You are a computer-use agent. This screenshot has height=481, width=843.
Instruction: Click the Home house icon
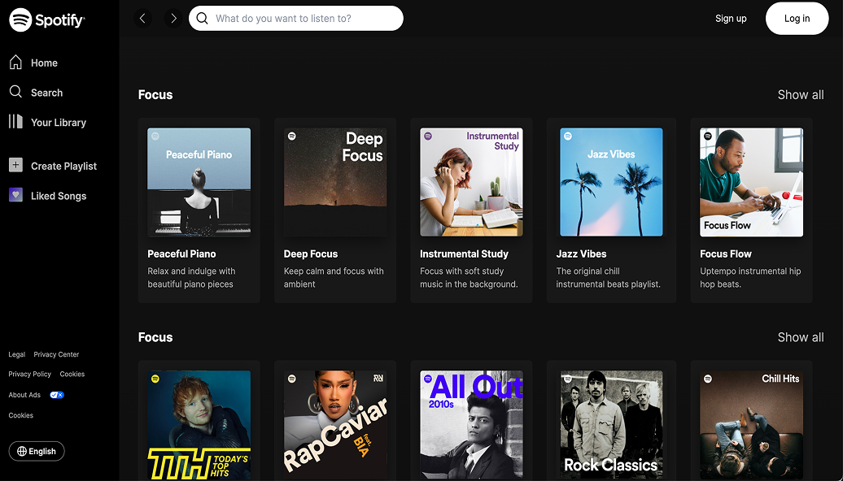[x=15, y=63]
